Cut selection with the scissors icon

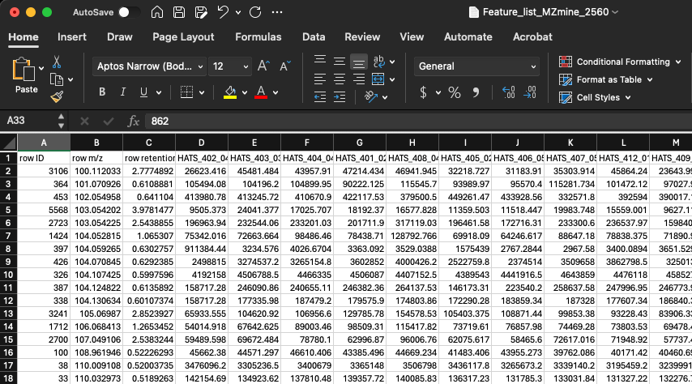click(x=57, y=62)
